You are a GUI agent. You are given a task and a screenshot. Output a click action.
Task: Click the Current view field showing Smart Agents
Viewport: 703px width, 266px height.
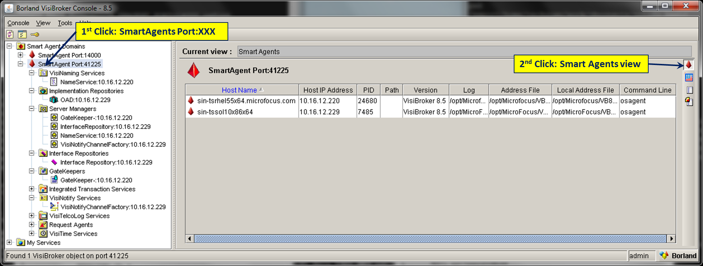pyautogui.click(x=464, y=51)
